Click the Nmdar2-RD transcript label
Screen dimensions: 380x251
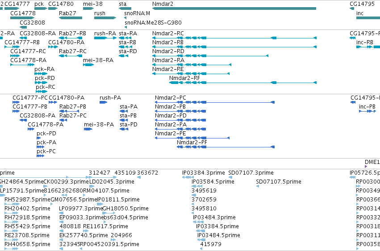(x=168, y=51)
